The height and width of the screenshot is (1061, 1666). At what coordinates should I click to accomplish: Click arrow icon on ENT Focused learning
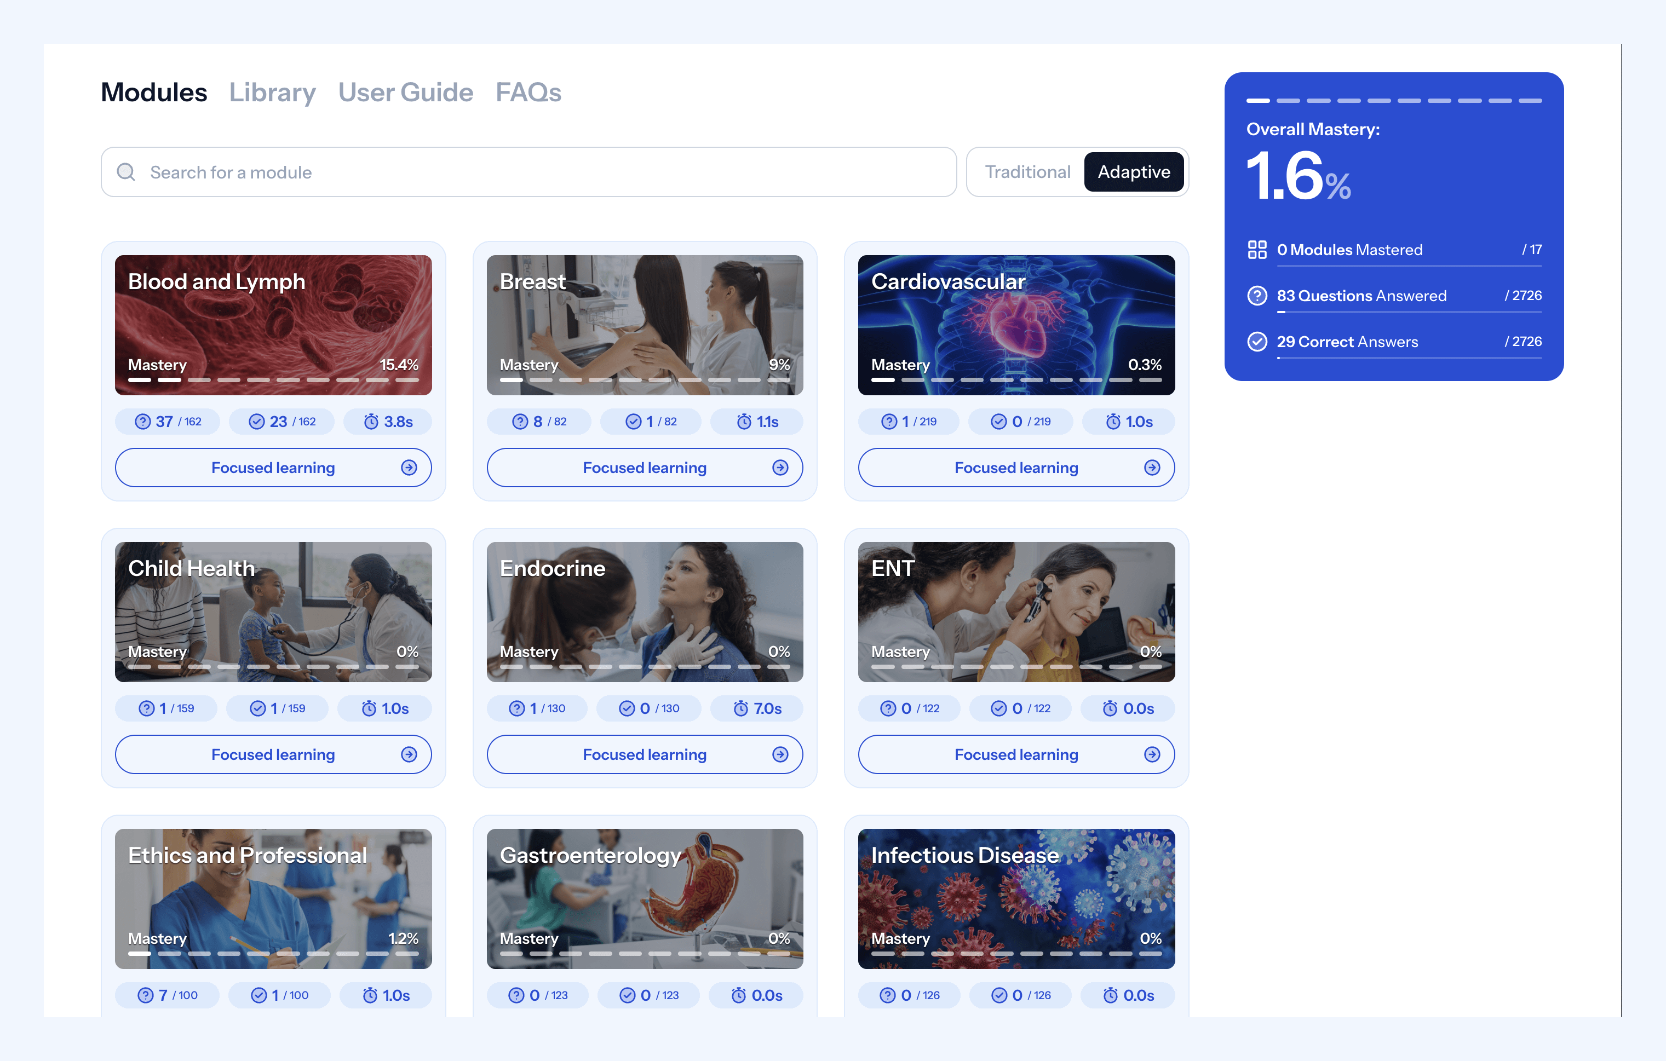[1152, 754]
